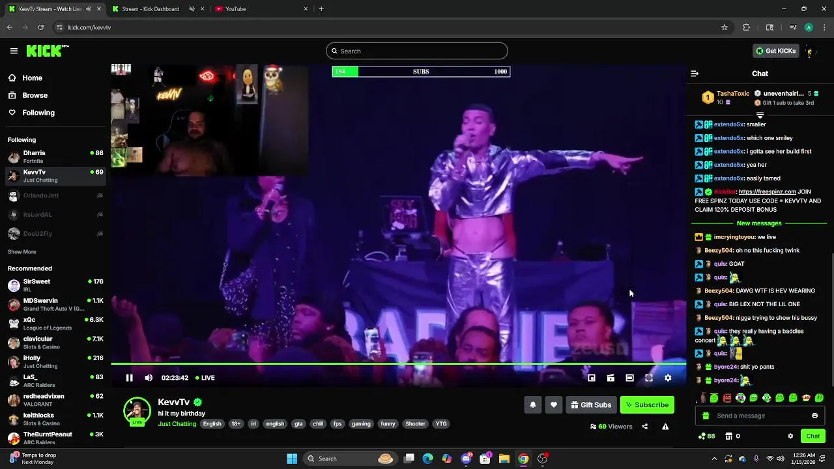Click the Just Chatting category link
834x469 pixels.
point(177,424)
